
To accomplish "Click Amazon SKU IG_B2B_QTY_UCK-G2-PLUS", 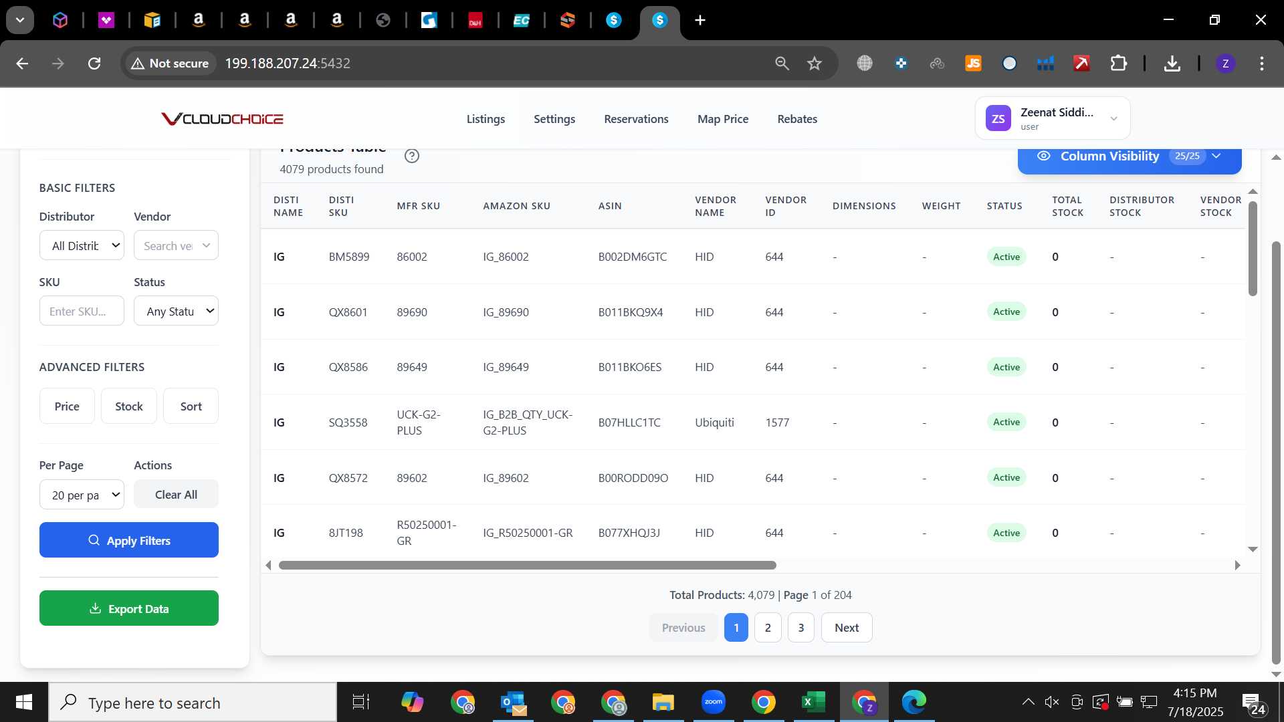I will [x=528, y=423].
